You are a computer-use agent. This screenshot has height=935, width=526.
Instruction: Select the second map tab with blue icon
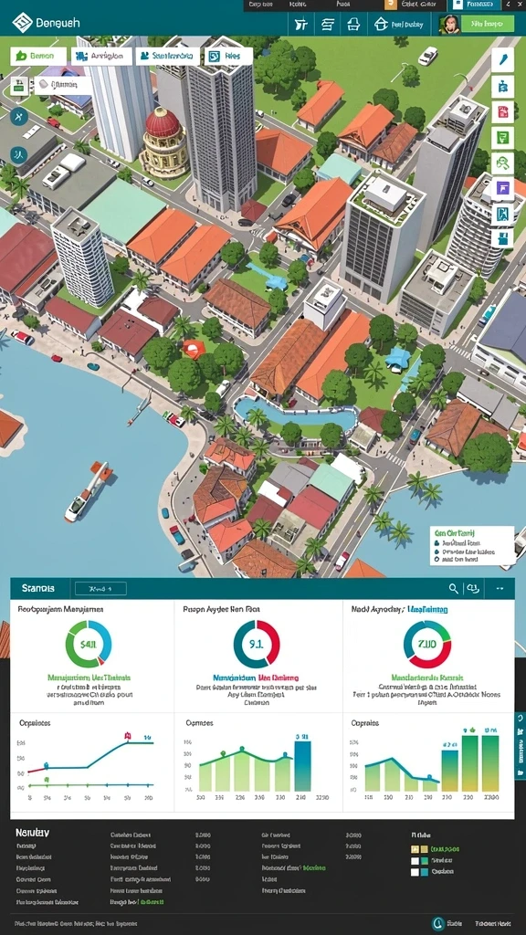pyautogui.click(x=100, y=56)
